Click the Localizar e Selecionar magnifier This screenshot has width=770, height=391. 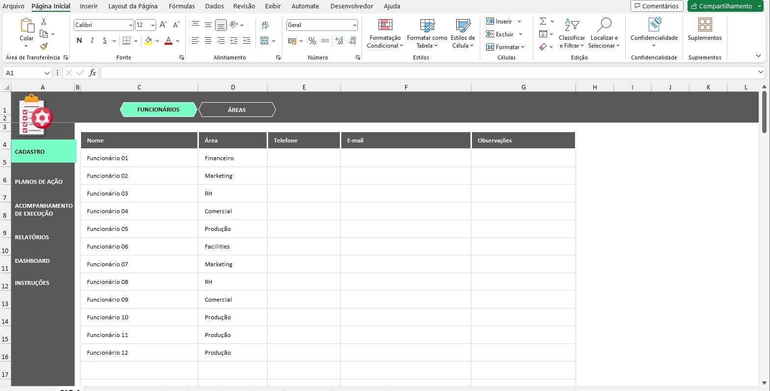pos(604,26)
